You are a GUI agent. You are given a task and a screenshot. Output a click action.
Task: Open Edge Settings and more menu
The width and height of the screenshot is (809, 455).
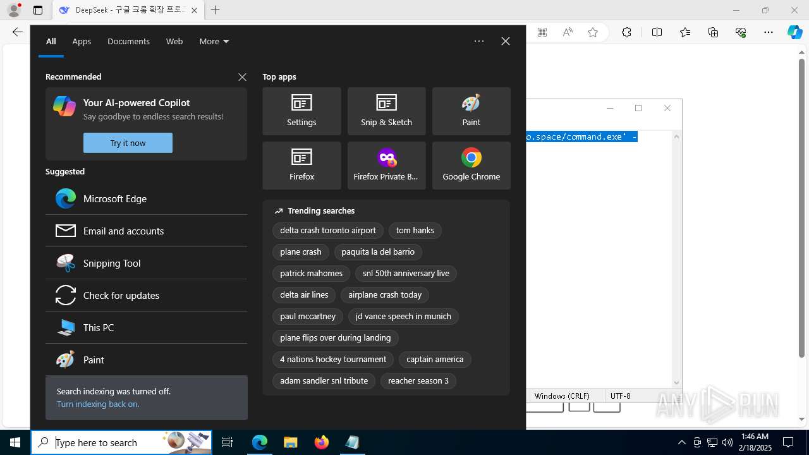pyautogui.click(x=769, y=32)
